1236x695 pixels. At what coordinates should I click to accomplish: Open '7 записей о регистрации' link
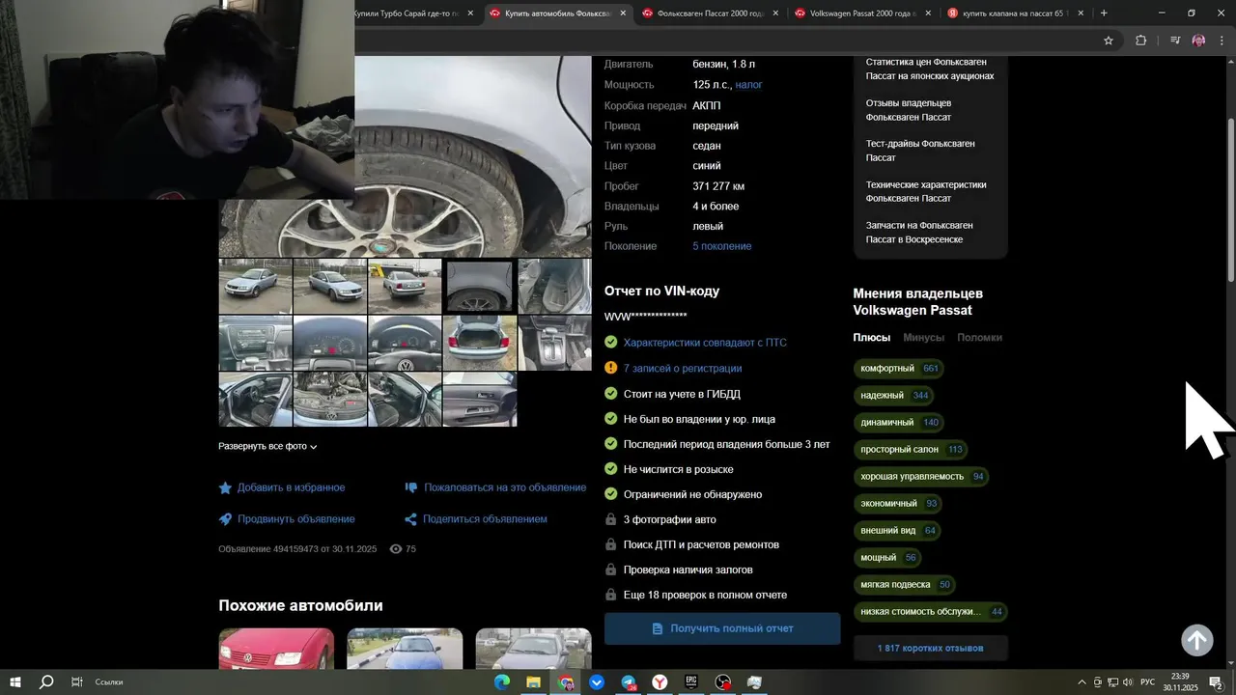[683, 369]
